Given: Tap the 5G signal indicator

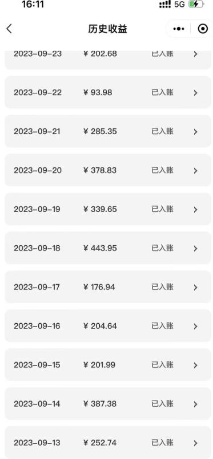Looking at the screenshot, I should click(179, 5).
